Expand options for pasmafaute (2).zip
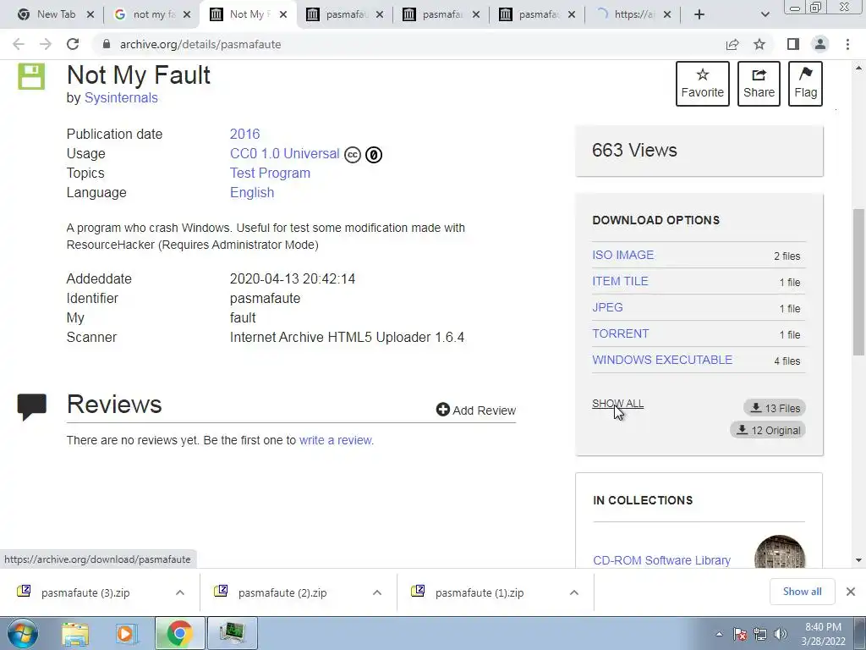Screen dimensions: 866x650 [377, 592]
